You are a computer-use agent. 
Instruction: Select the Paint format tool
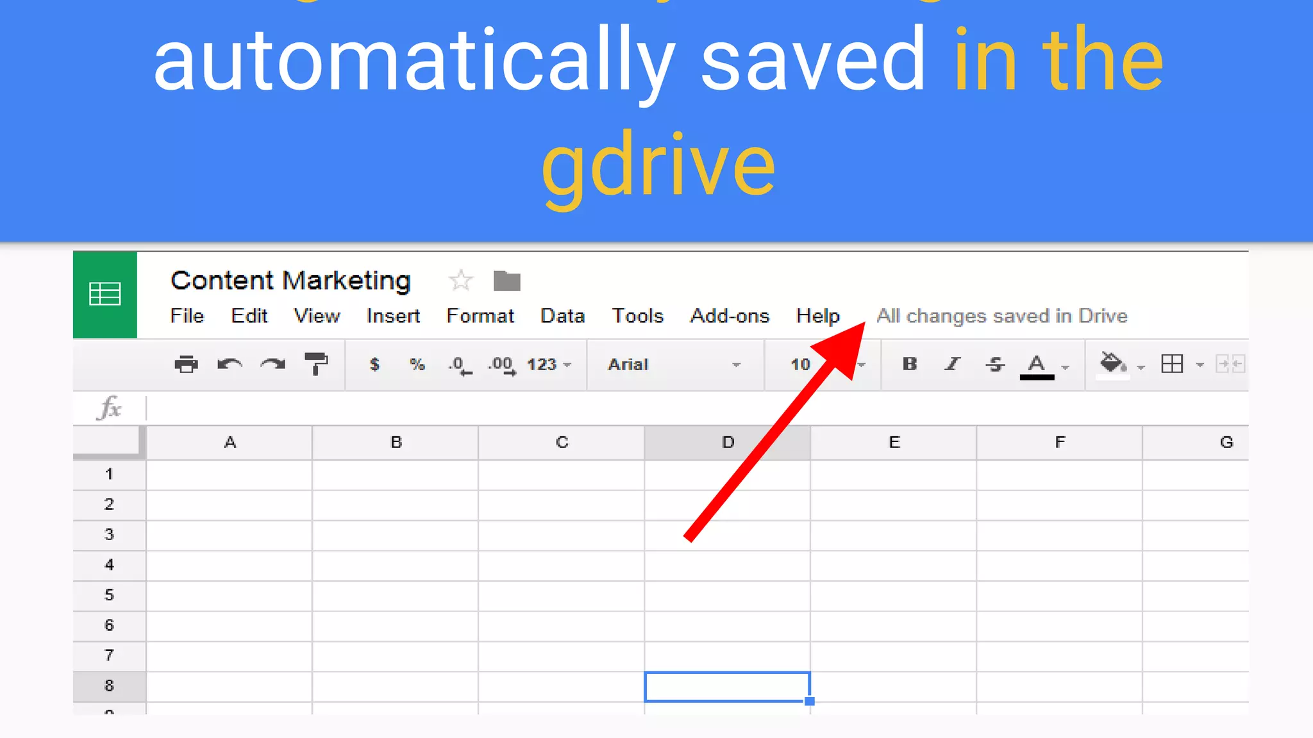316,365
